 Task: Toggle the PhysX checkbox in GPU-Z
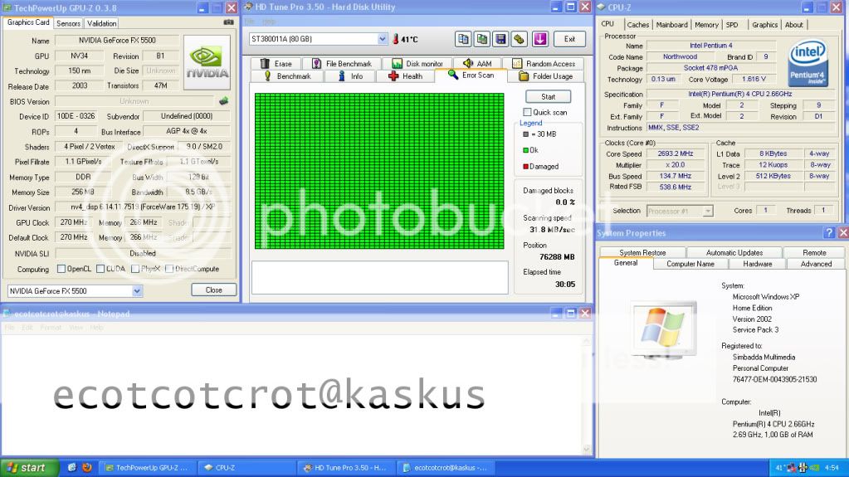134,269
